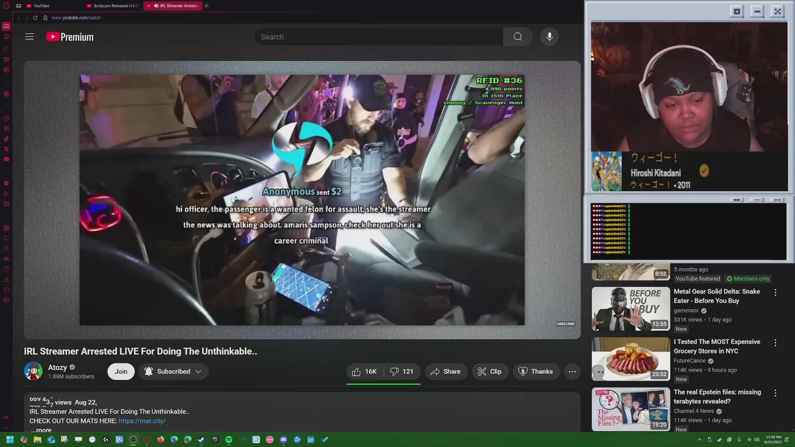
Task: Open options for Metal Gear Solid video
Action: [775, 292]
